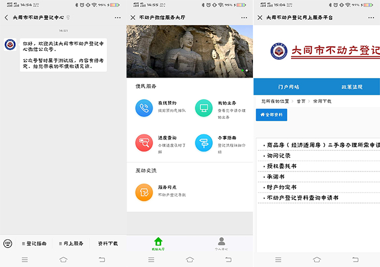The height and width of the screenshot is (267, 380).
Task: Expand the 网上服务 bottom menu
Action: tap(70, 244)
